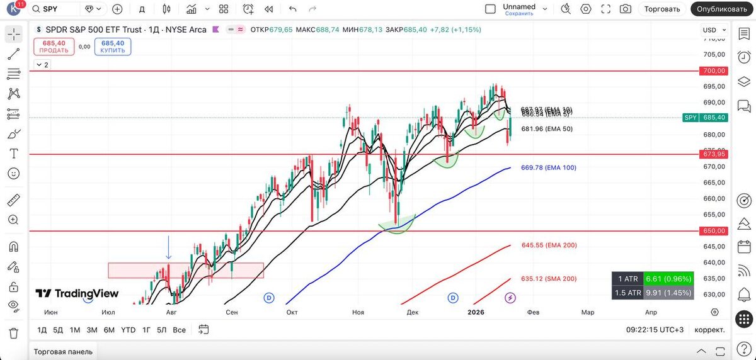The width and height of the screenshot is (756, 360).
Task: Open the chart layout selection square
Action: click(491, 9)
